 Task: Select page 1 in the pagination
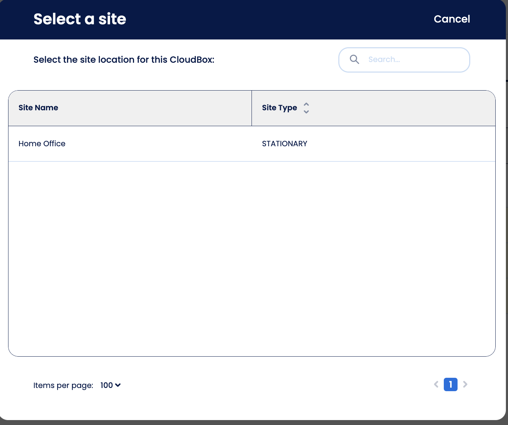(450, 384)
